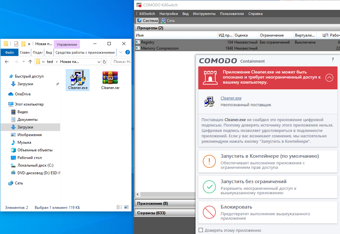Click the red prohibited Block icon
340x234 pixels.
pos(209,212)
